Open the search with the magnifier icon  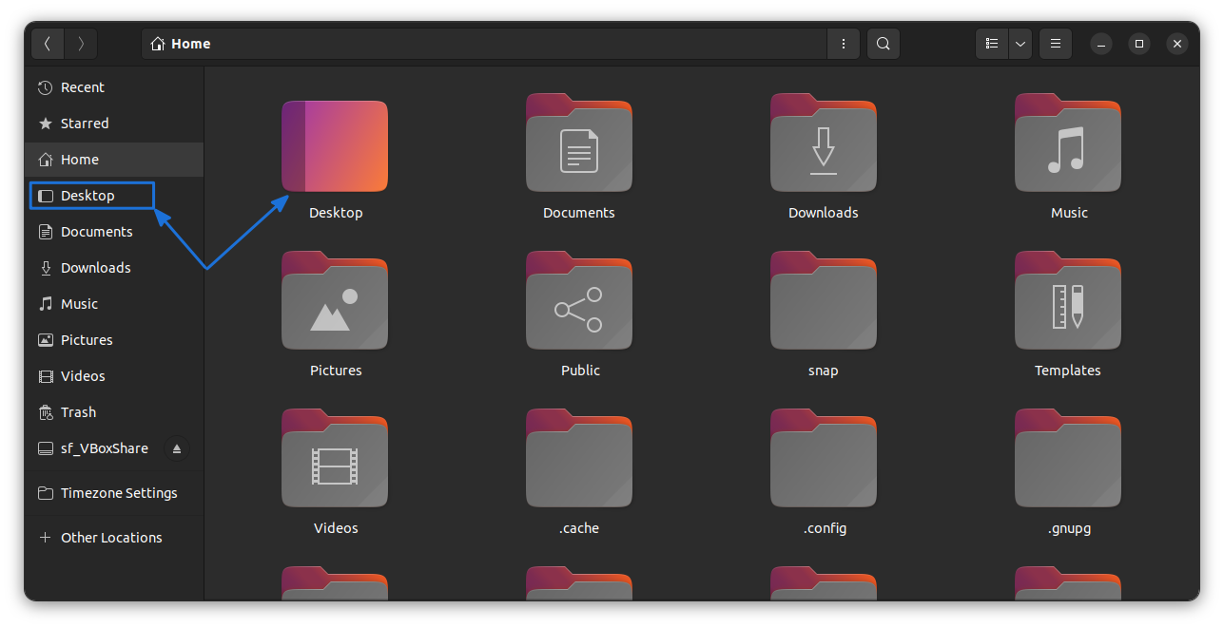click(883, 43)
